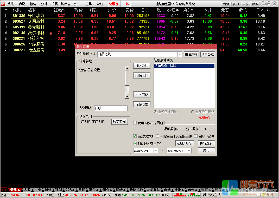The width and height of the screenshot is (279, 198).
Task: Click the 保存方案 button
Action: click(142, 104)
